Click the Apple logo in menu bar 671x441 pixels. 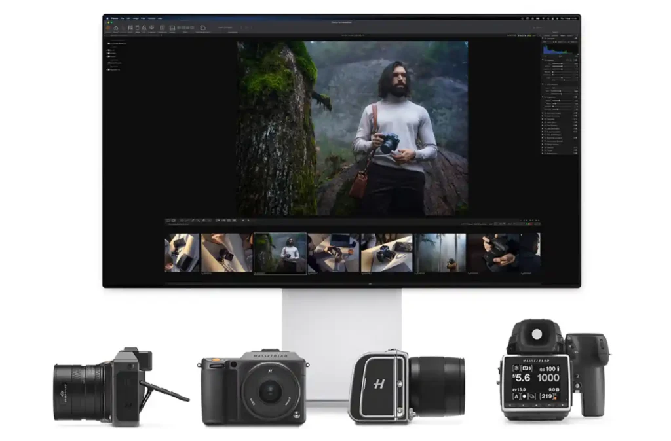coord(108,20)
